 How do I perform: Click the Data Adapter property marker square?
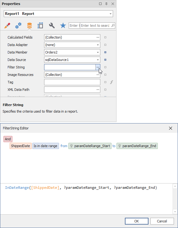click(x=105, y=45)
